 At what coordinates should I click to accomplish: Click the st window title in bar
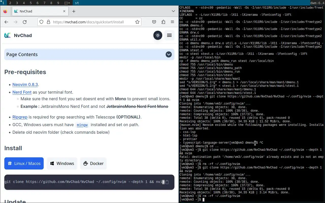(x=77, y=3)
